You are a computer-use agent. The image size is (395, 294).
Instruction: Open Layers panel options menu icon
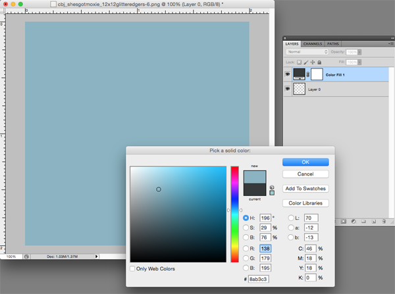coord(390,44)
